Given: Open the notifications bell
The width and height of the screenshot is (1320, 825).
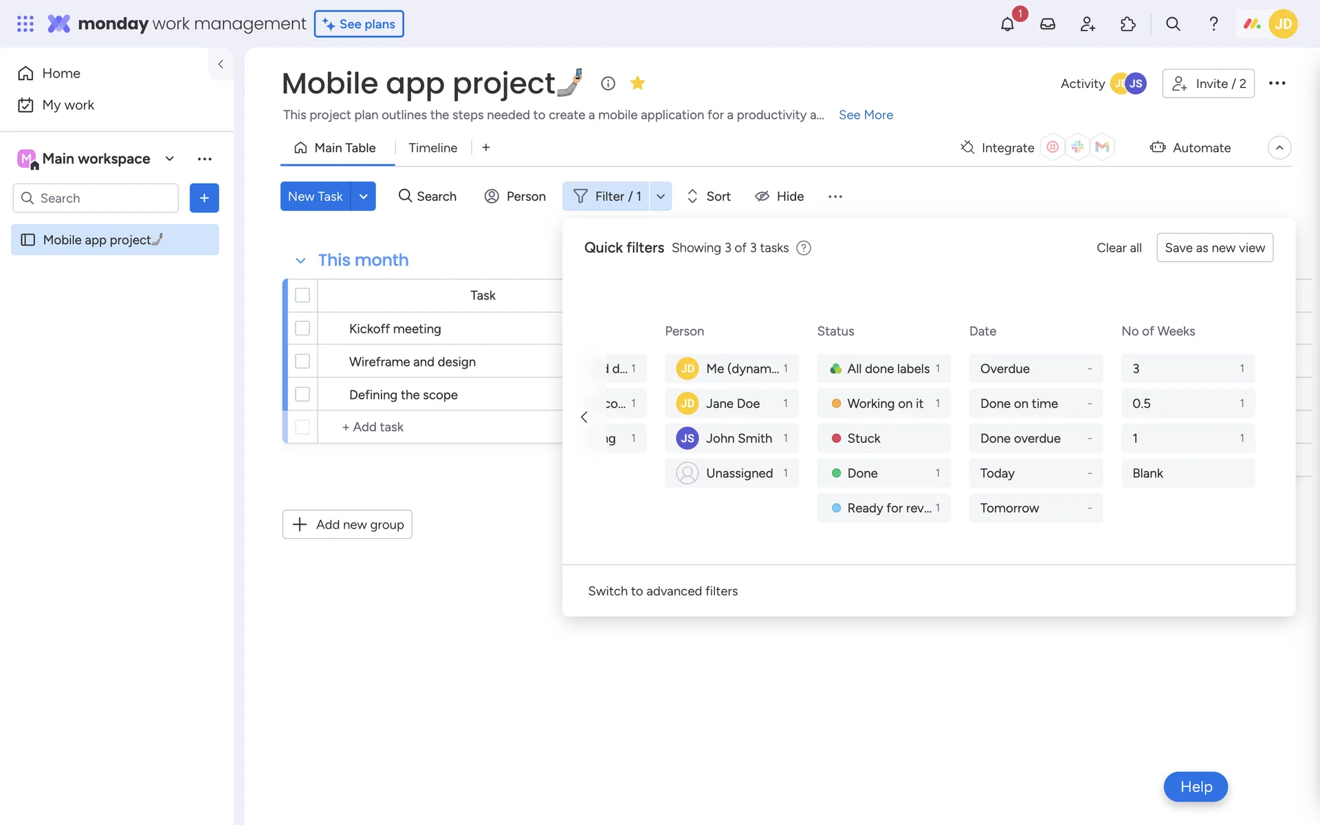Looking at the screenshot, I should point(1007,24).
